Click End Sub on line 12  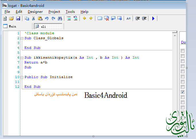coord(32,87)
